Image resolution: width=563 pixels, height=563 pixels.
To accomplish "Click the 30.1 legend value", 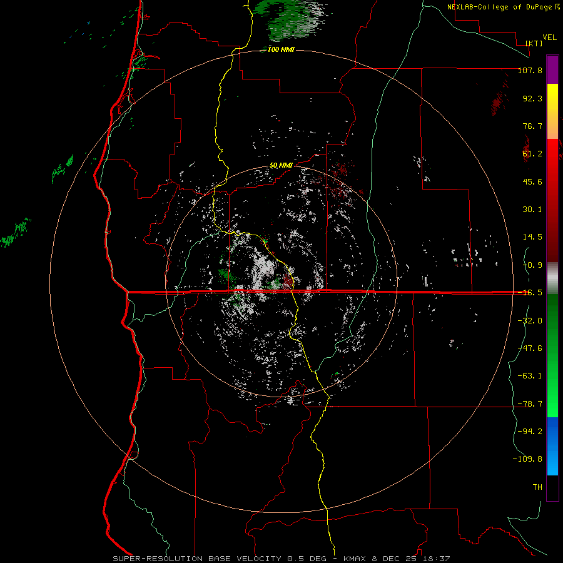I will (532, 210).
